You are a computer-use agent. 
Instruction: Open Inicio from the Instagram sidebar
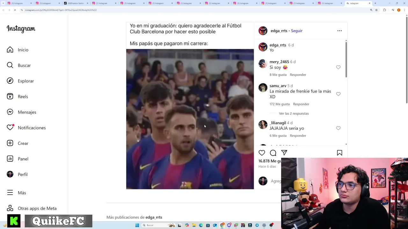coord(18,50)
